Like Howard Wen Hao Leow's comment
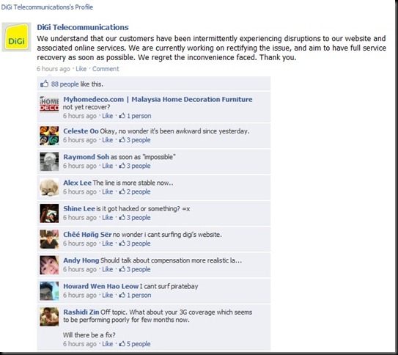 (x=107, y=295)
